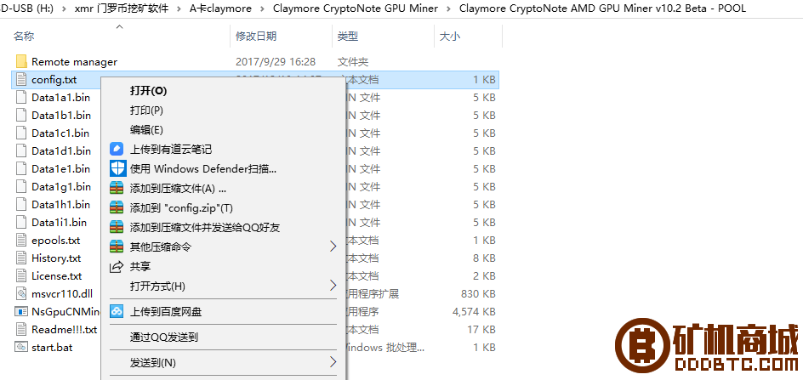Click the Data1a1.bin file icon
The width and height of the screenshot is (803, 380).
click(21, 97)
